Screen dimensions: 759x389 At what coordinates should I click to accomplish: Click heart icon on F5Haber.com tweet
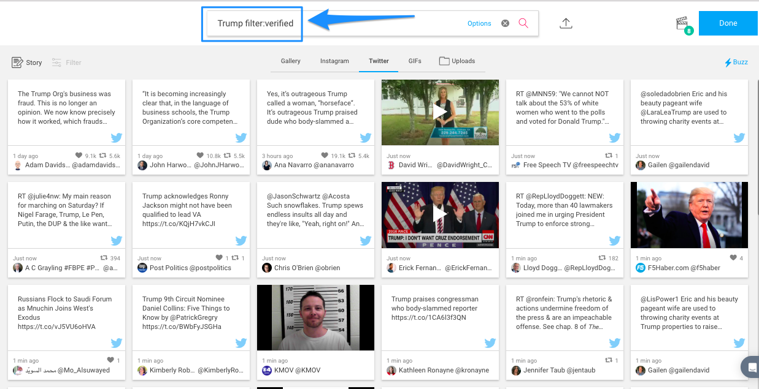coord(734,258)
